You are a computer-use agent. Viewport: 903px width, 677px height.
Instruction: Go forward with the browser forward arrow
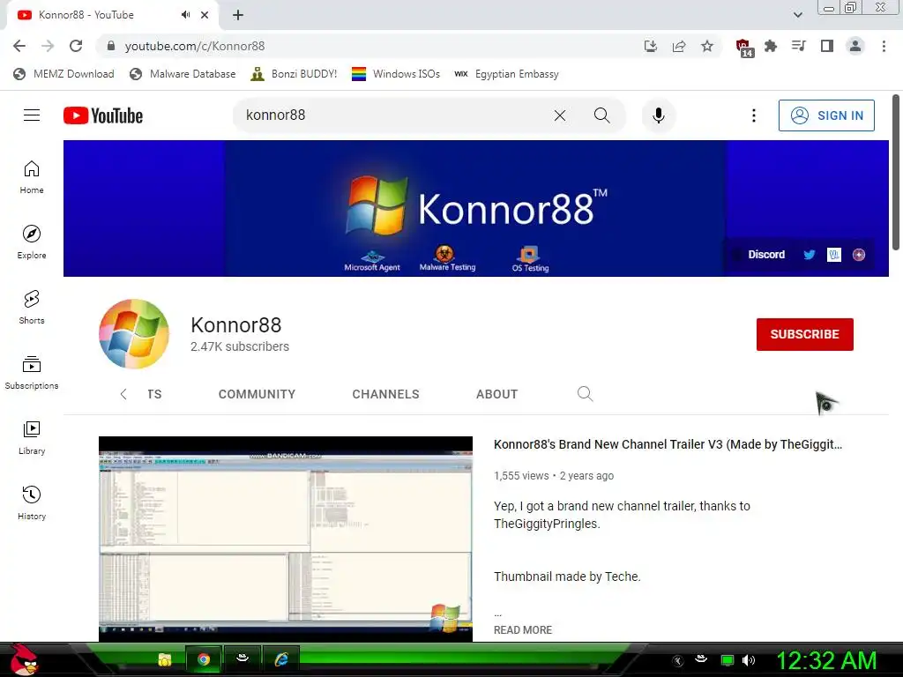click(x=48, y=46)
